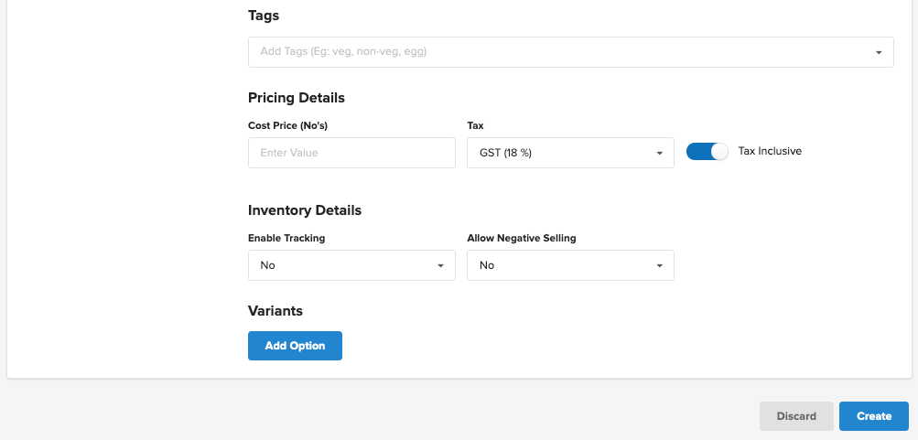Discard the new item form
The image size is (918, 440).
tap(796, 416)
